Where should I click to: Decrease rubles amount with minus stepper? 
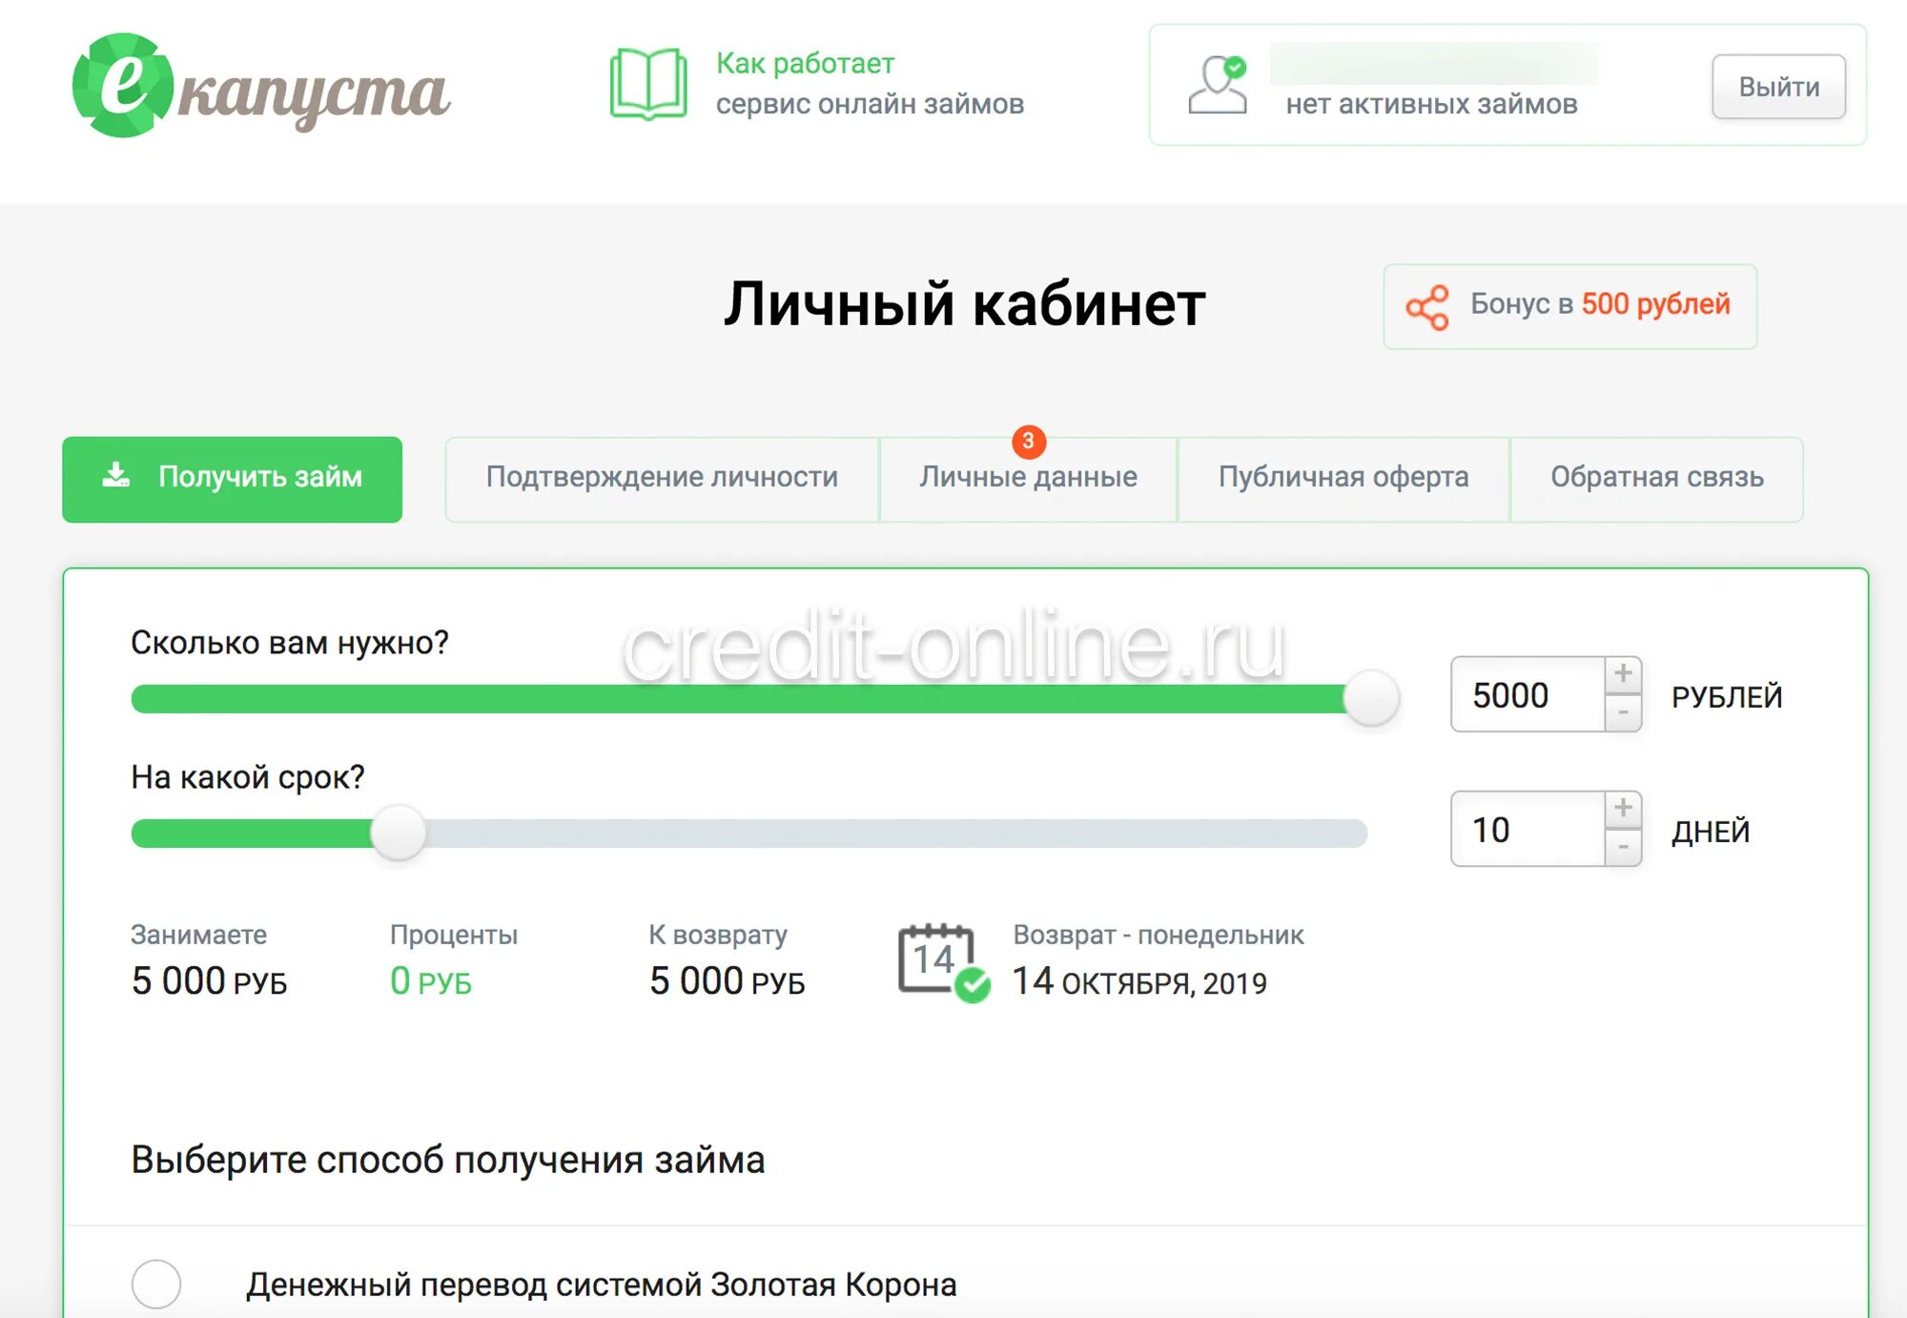pyautogui.click(x=1623, y=712)
